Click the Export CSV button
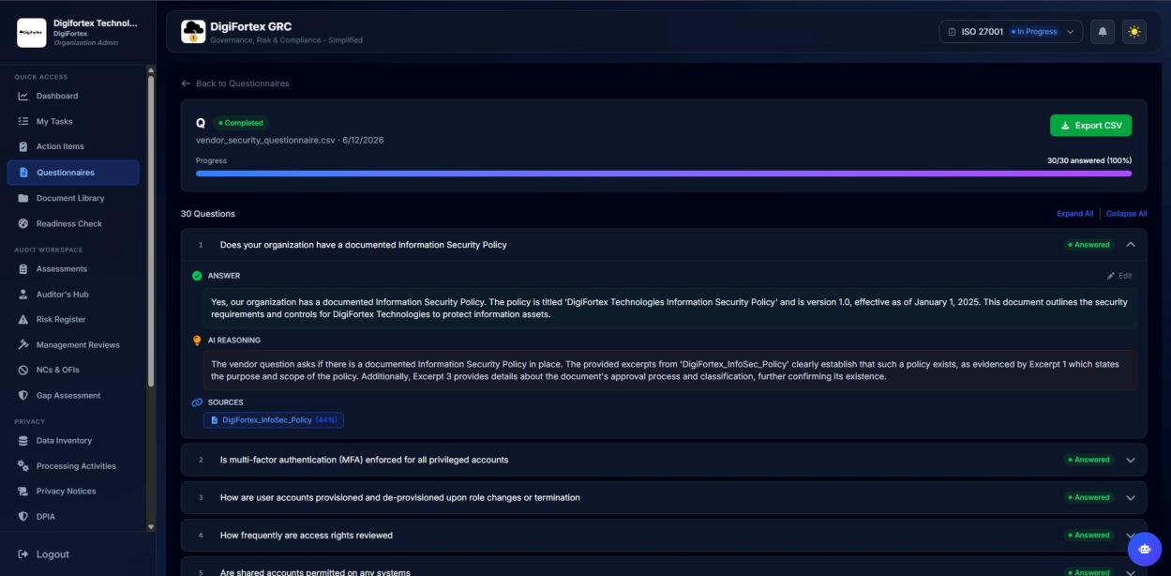This screenshot has width=1171, height=576. (1090, 126)
